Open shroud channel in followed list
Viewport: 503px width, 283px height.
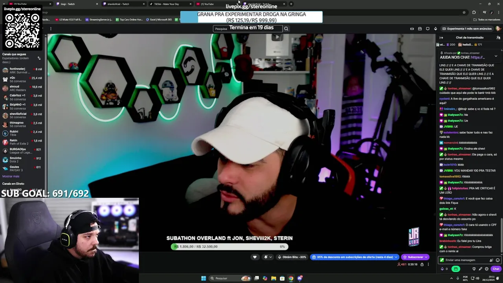point(22,88)
